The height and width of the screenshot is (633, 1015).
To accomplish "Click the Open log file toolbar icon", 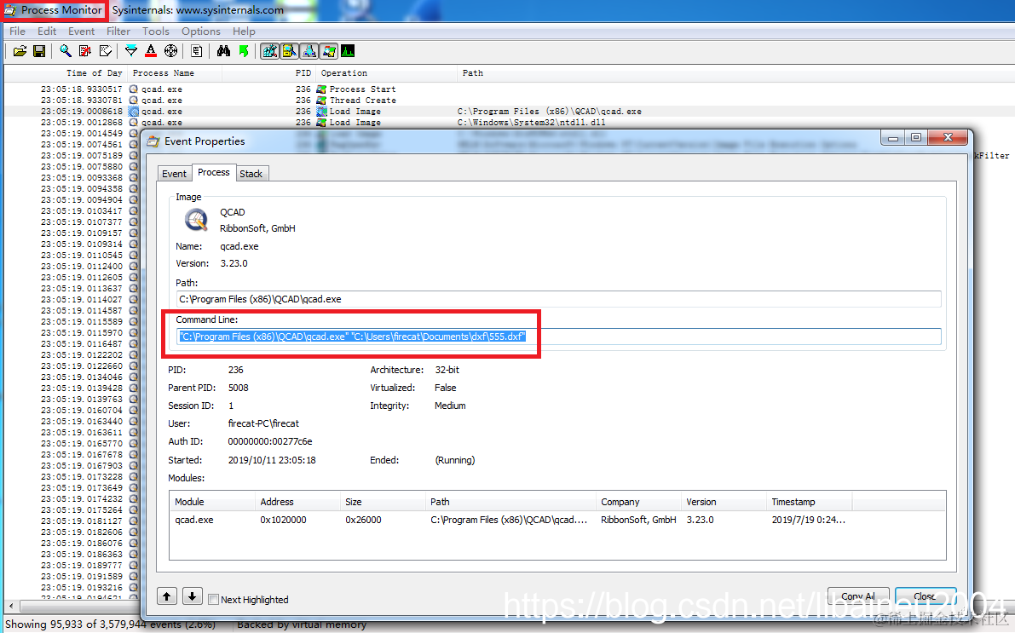I will point(20,51).
